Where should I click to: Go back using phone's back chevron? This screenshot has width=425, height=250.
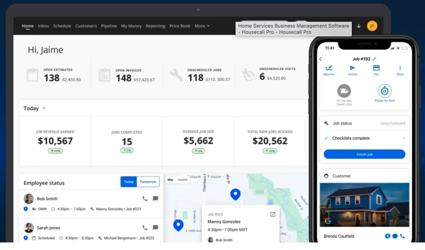pos(321,59)
